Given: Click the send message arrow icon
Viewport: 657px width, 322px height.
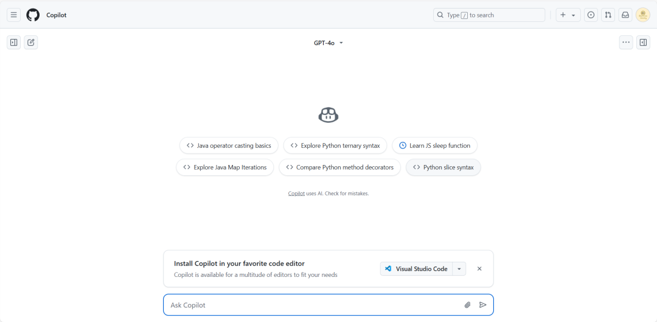Looking at the screenshot, I should 483,305.
